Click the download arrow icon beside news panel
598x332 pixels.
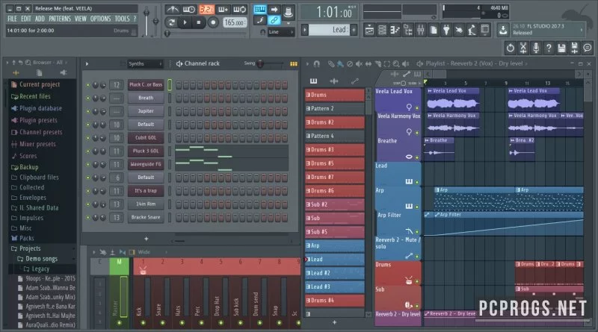503,30
